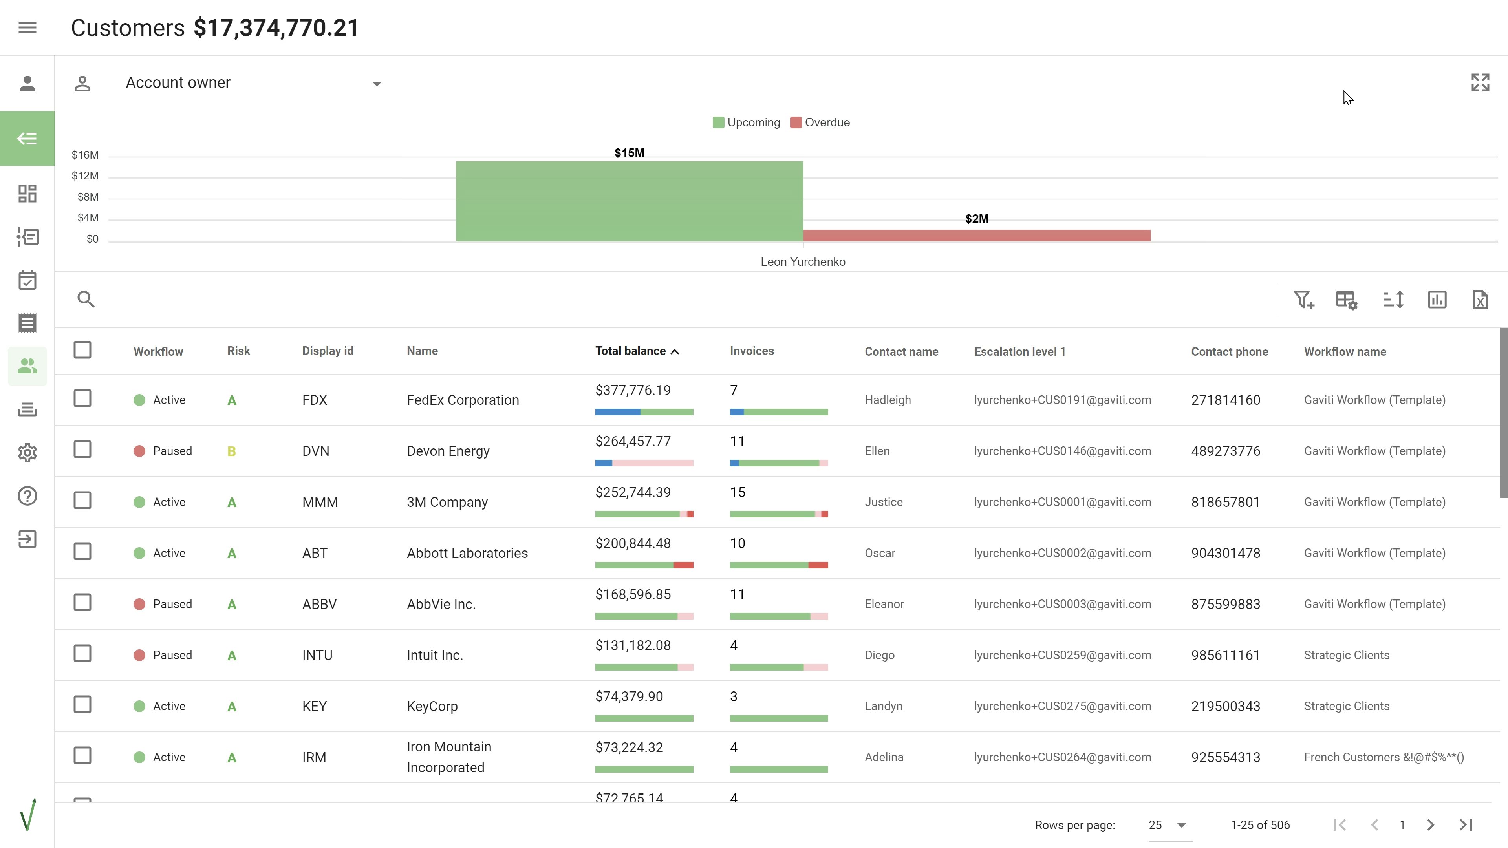Open the Settings gear in sidebar
Viewport: 1508px width, 848px height.
pos(27,452)
